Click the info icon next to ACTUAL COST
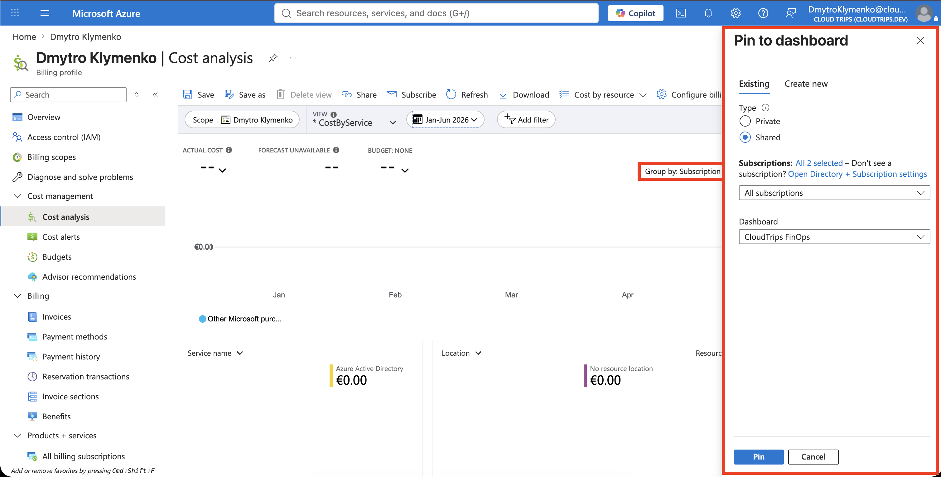The image size is (941, 477). point(229,150)
